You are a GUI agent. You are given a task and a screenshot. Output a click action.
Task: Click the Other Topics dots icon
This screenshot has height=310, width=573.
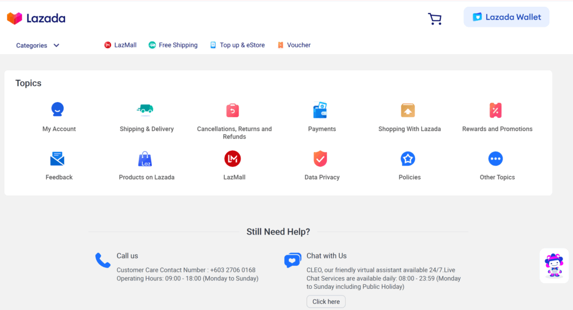click(496, 159)
